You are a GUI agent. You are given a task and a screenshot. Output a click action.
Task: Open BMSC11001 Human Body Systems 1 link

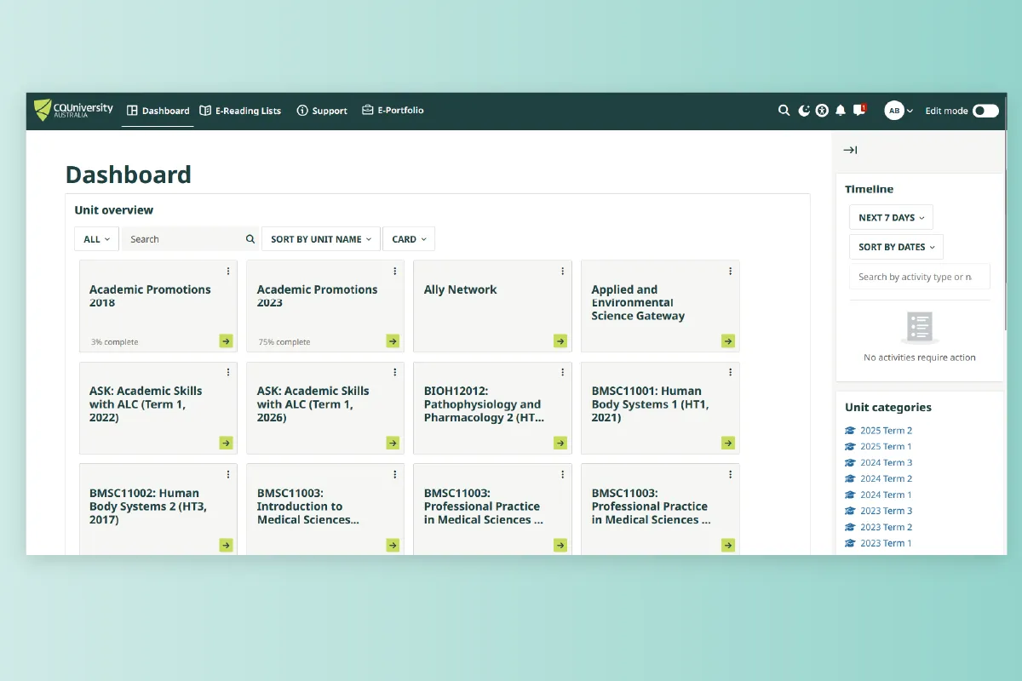click(x=650, y=404)
